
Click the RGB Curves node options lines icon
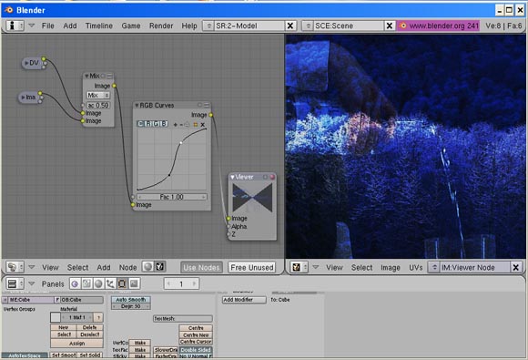207,105
